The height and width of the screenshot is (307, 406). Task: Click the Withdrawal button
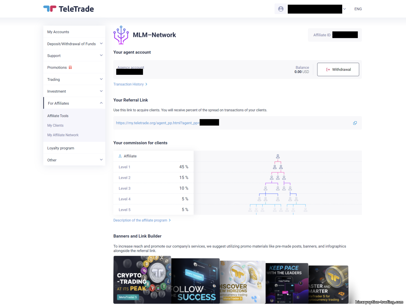coord(338,69)
